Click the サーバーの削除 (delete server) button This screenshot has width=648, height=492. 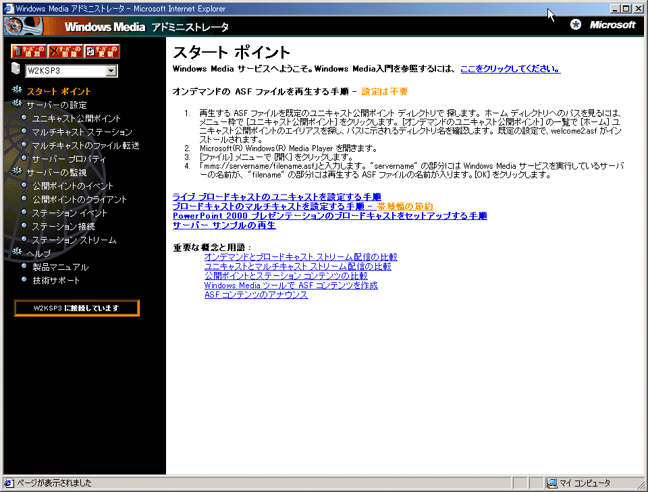(x=65, y=51)
